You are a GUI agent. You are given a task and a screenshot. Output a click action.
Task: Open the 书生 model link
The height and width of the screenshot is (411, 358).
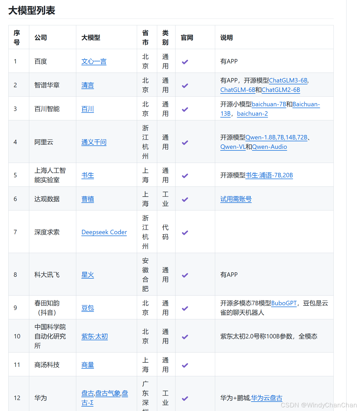click(88, 175)
